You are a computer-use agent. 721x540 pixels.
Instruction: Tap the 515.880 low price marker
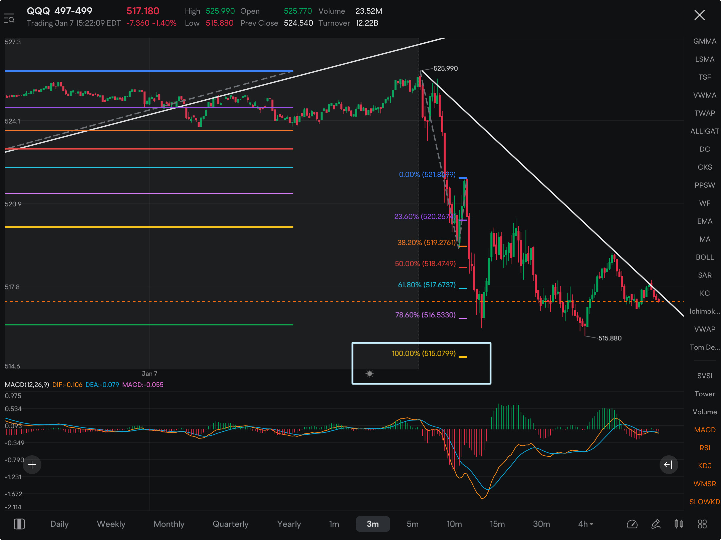tap(610, 338)
